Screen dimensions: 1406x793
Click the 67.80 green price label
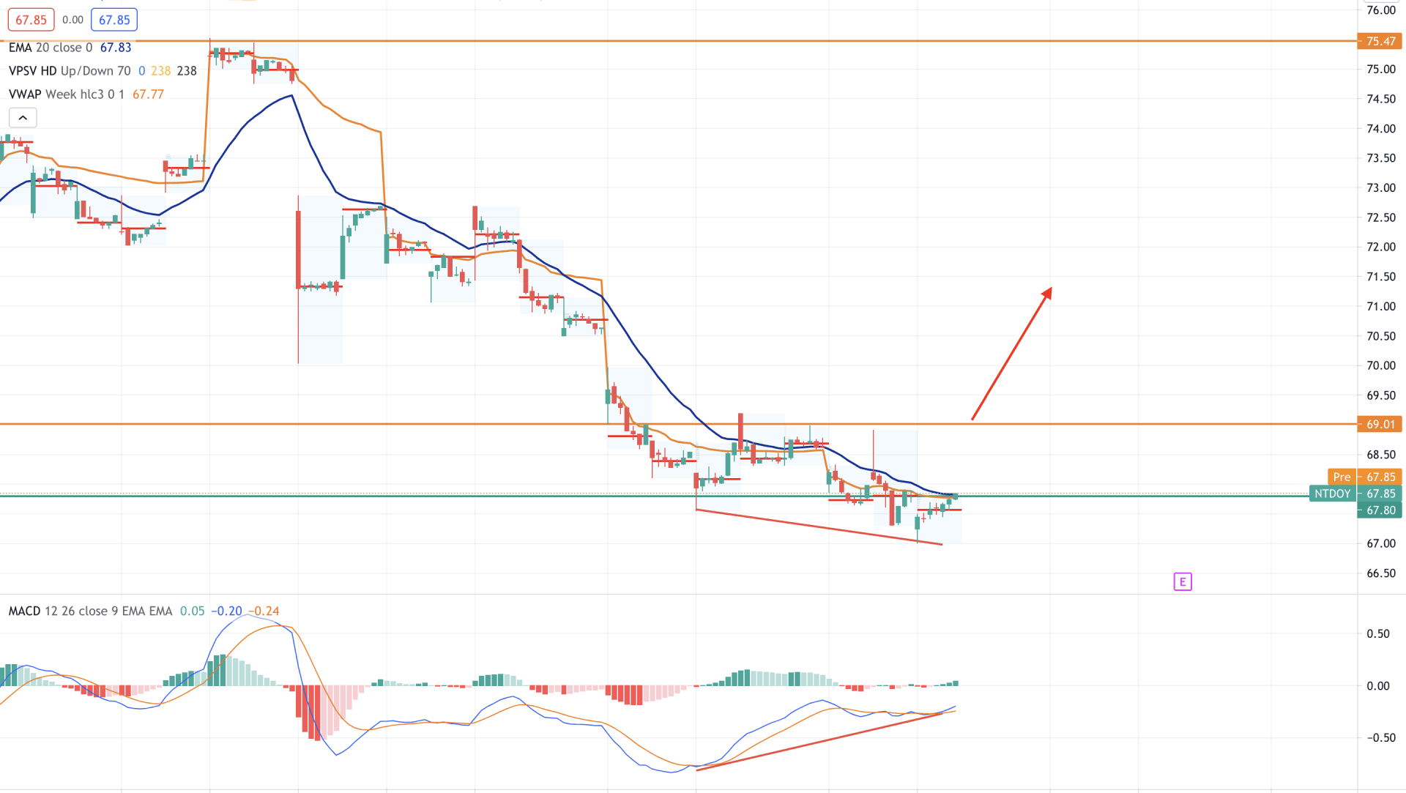1380,510
